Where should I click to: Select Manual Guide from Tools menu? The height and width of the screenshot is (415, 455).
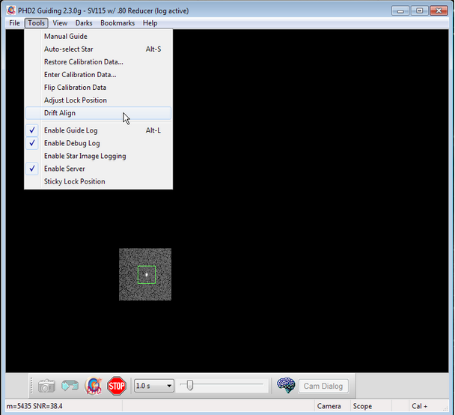click(x=98, y=36)
